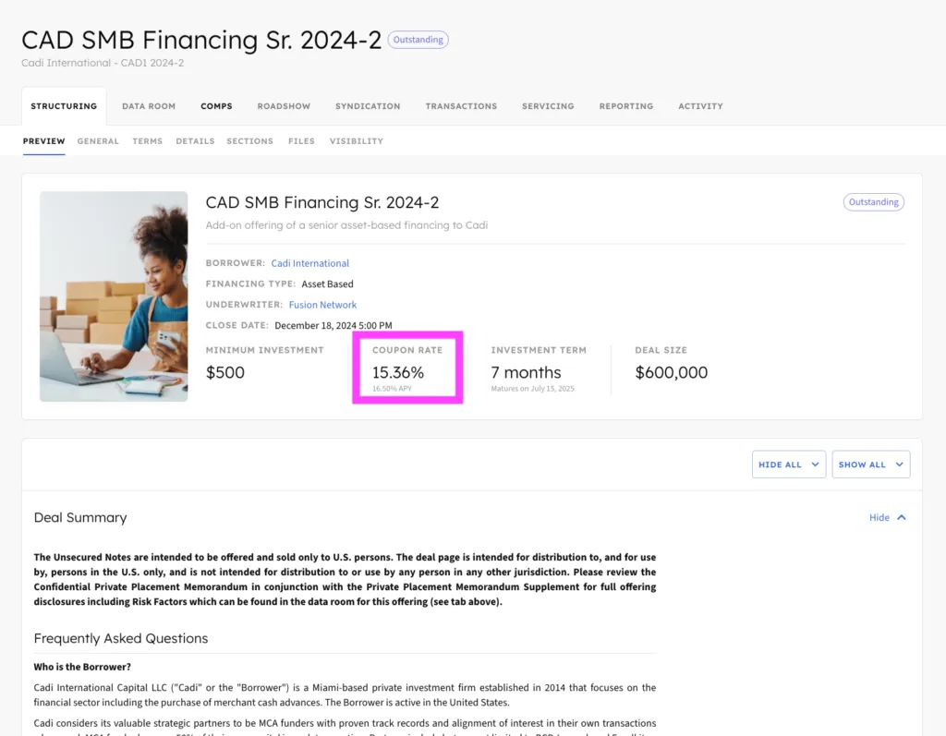Viewport: 946px width, 736px height.
Task: View the Activity tab
Action: (700, 106)
